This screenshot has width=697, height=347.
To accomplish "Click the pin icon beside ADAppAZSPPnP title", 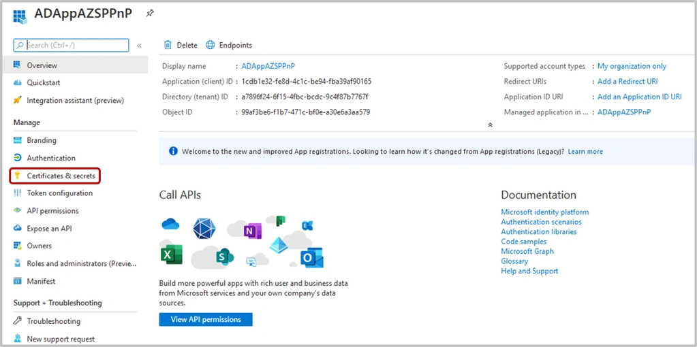I will (151, 14).
